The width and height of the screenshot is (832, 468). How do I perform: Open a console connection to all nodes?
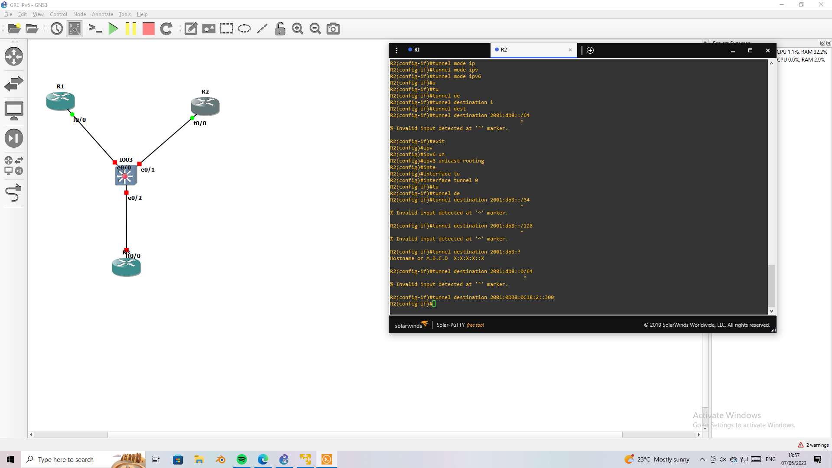click(x=95, y=29)
